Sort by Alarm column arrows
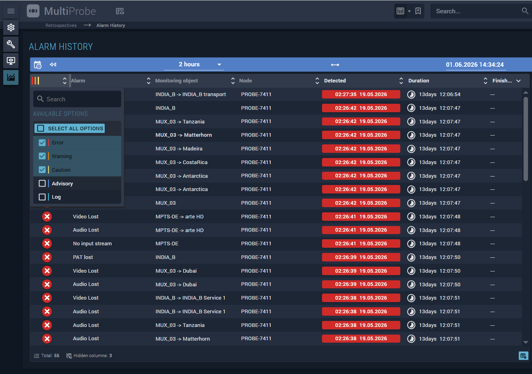Screen dimensions: 532x374 tap(149, 81)
